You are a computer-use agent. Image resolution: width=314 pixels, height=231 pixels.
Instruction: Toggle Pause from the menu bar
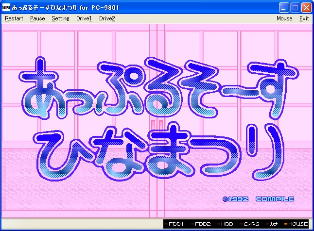click(x=37, y=18)
